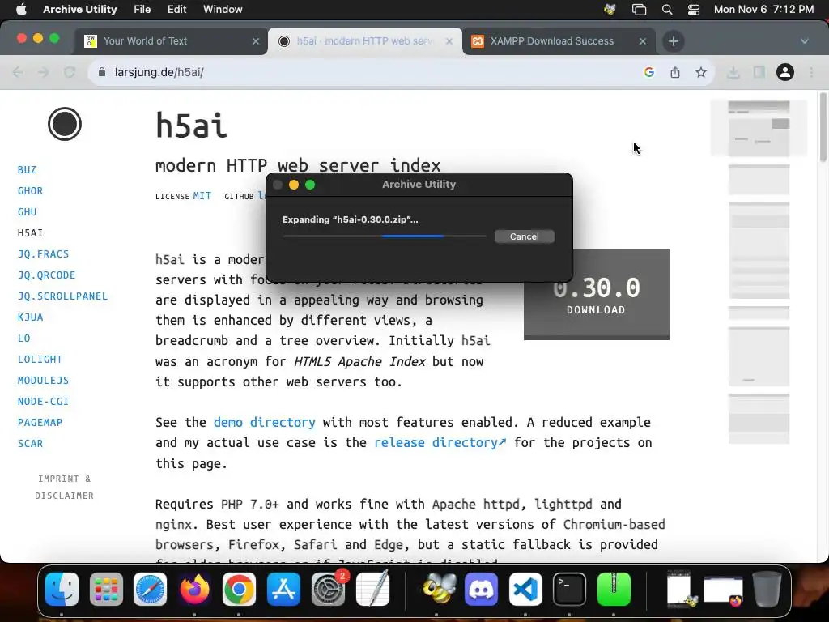The image size is (829, 622).
Task: Bookmark this page with the star icon
Action: coord(701,72)
